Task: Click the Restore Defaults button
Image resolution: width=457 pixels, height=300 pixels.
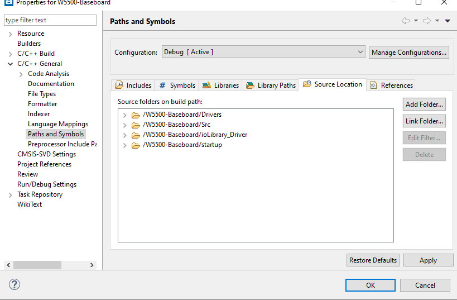Action: (373, 260)
